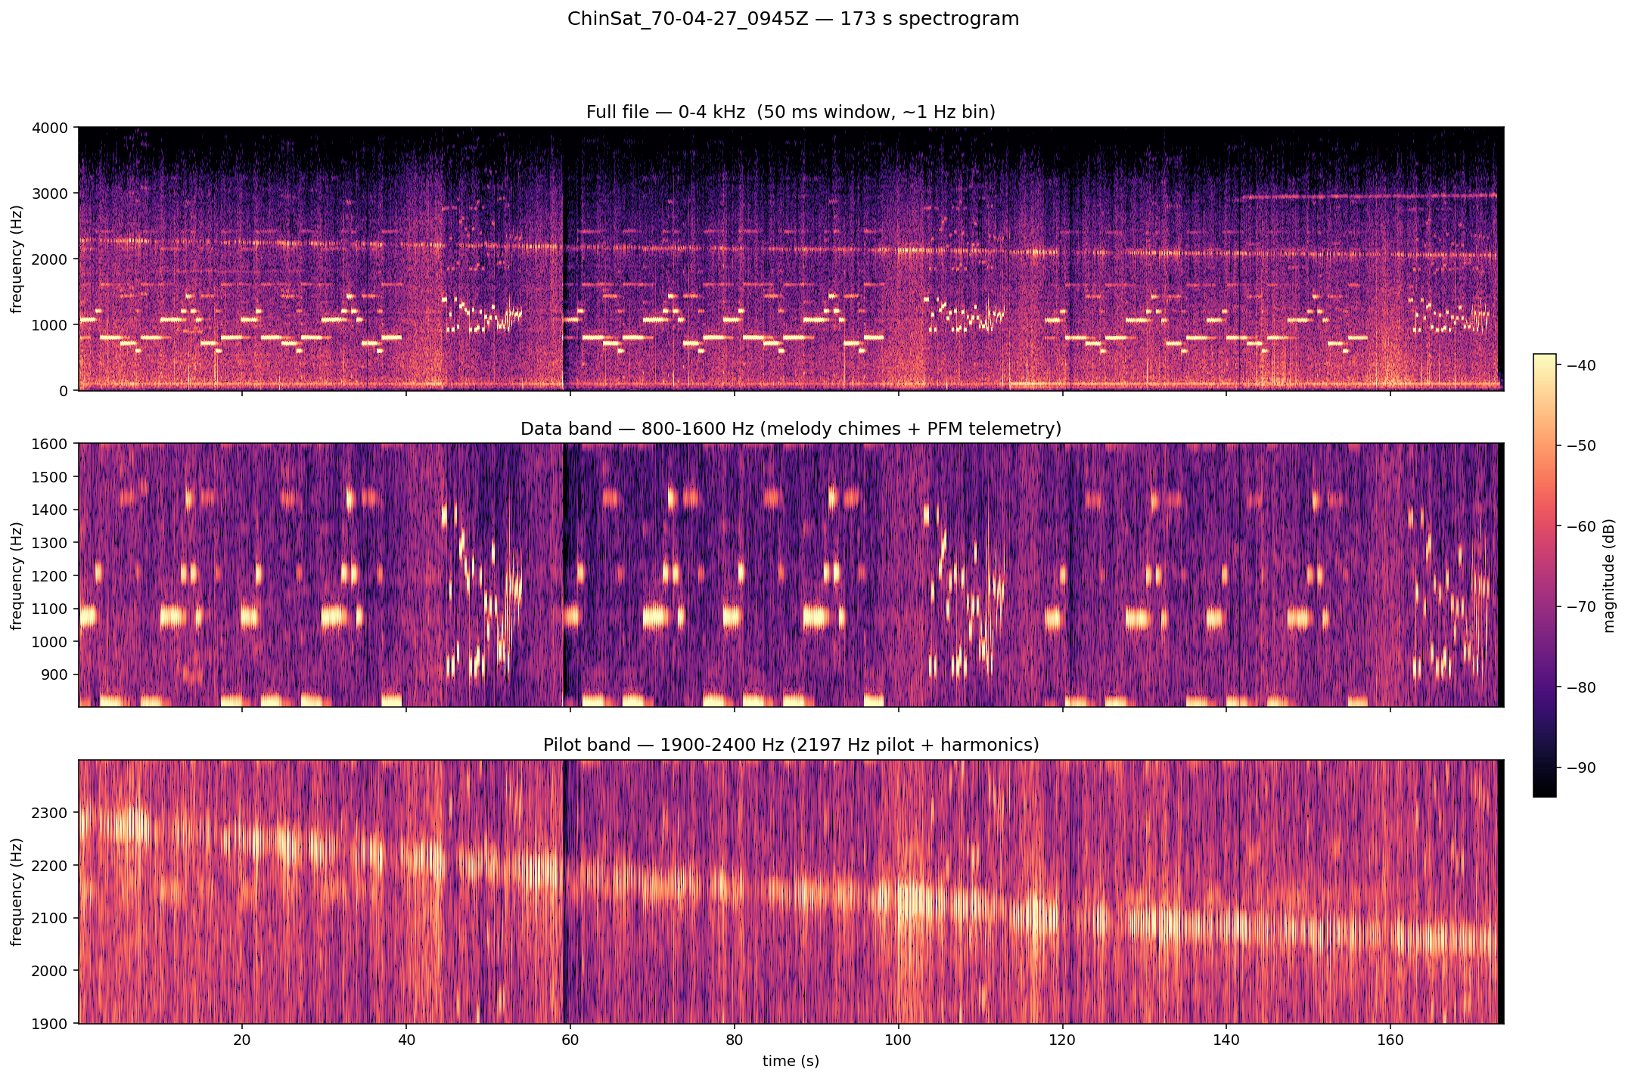The image size is (1628, 1079).
Task: Click the 0 Hz tick label on the top panel
Action: [x=63, y=389]
